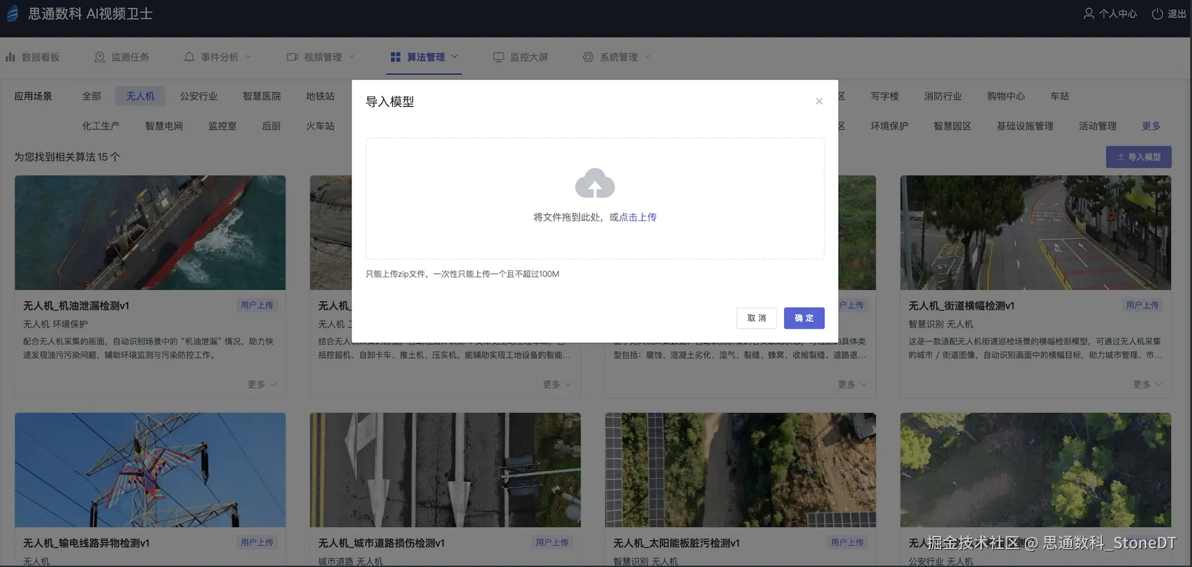Open the 输电线路异物检测 tower thumbnail
Screen dimensions: 1192x567
150,470
